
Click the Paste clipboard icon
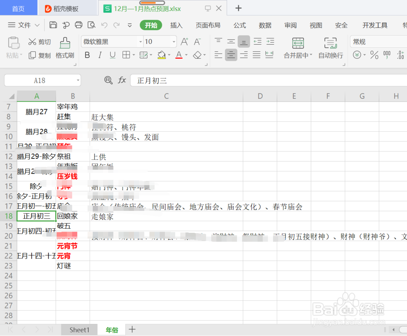14,43
